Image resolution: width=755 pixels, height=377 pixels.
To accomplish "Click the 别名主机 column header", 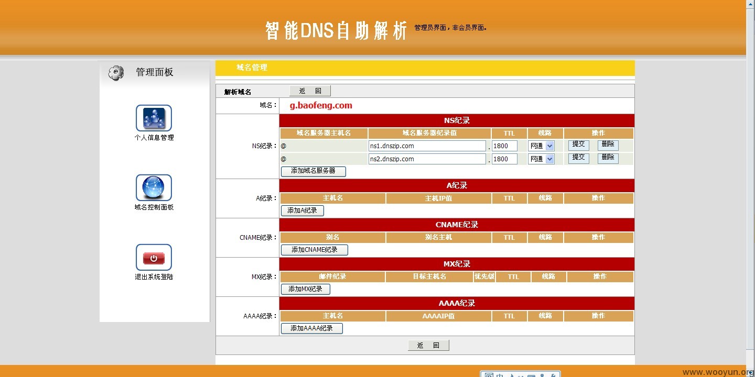I will 438,238.
